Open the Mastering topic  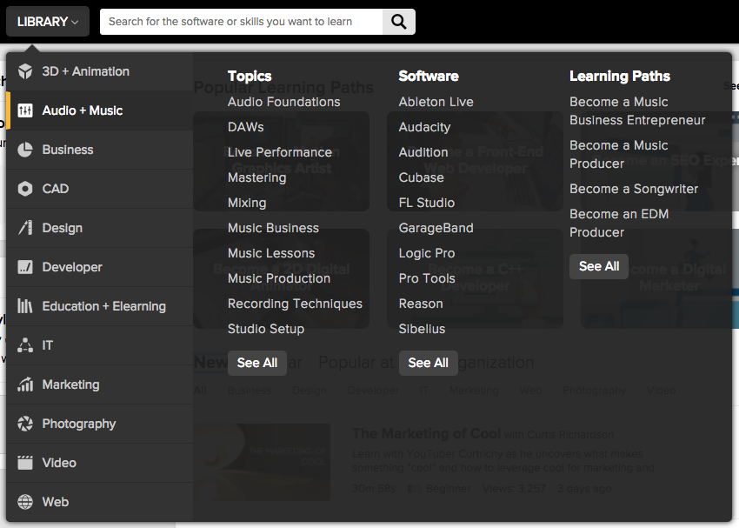256,177
